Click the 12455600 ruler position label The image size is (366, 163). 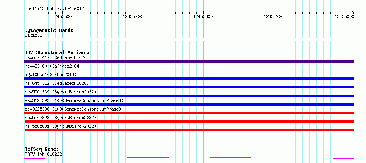click(x=62, y=16)
